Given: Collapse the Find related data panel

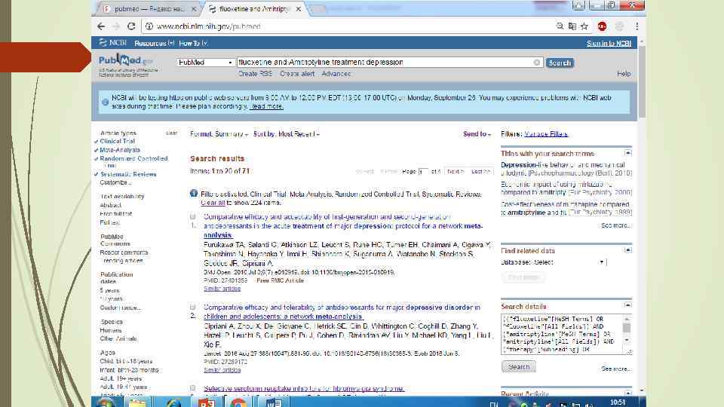Looking at the screenshot, I should tap(628, 250).
